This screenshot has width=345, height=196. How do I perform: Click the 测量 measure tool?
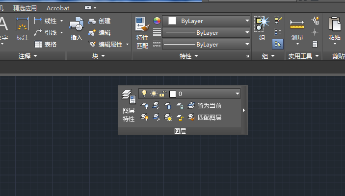[297, 29]
